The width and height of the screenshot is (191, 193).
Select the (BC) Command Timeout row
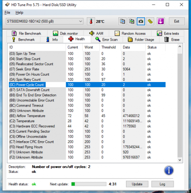[x=87, y=105]
